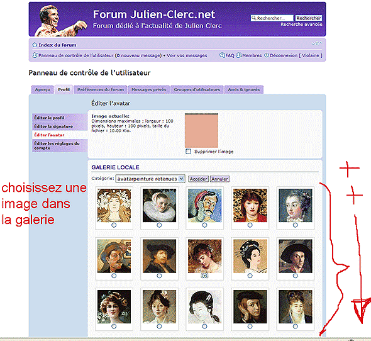Screen dimensions: 371x341
Task: Open the Groupes d'utilisateurs tab
Action: tap(197, 89)
